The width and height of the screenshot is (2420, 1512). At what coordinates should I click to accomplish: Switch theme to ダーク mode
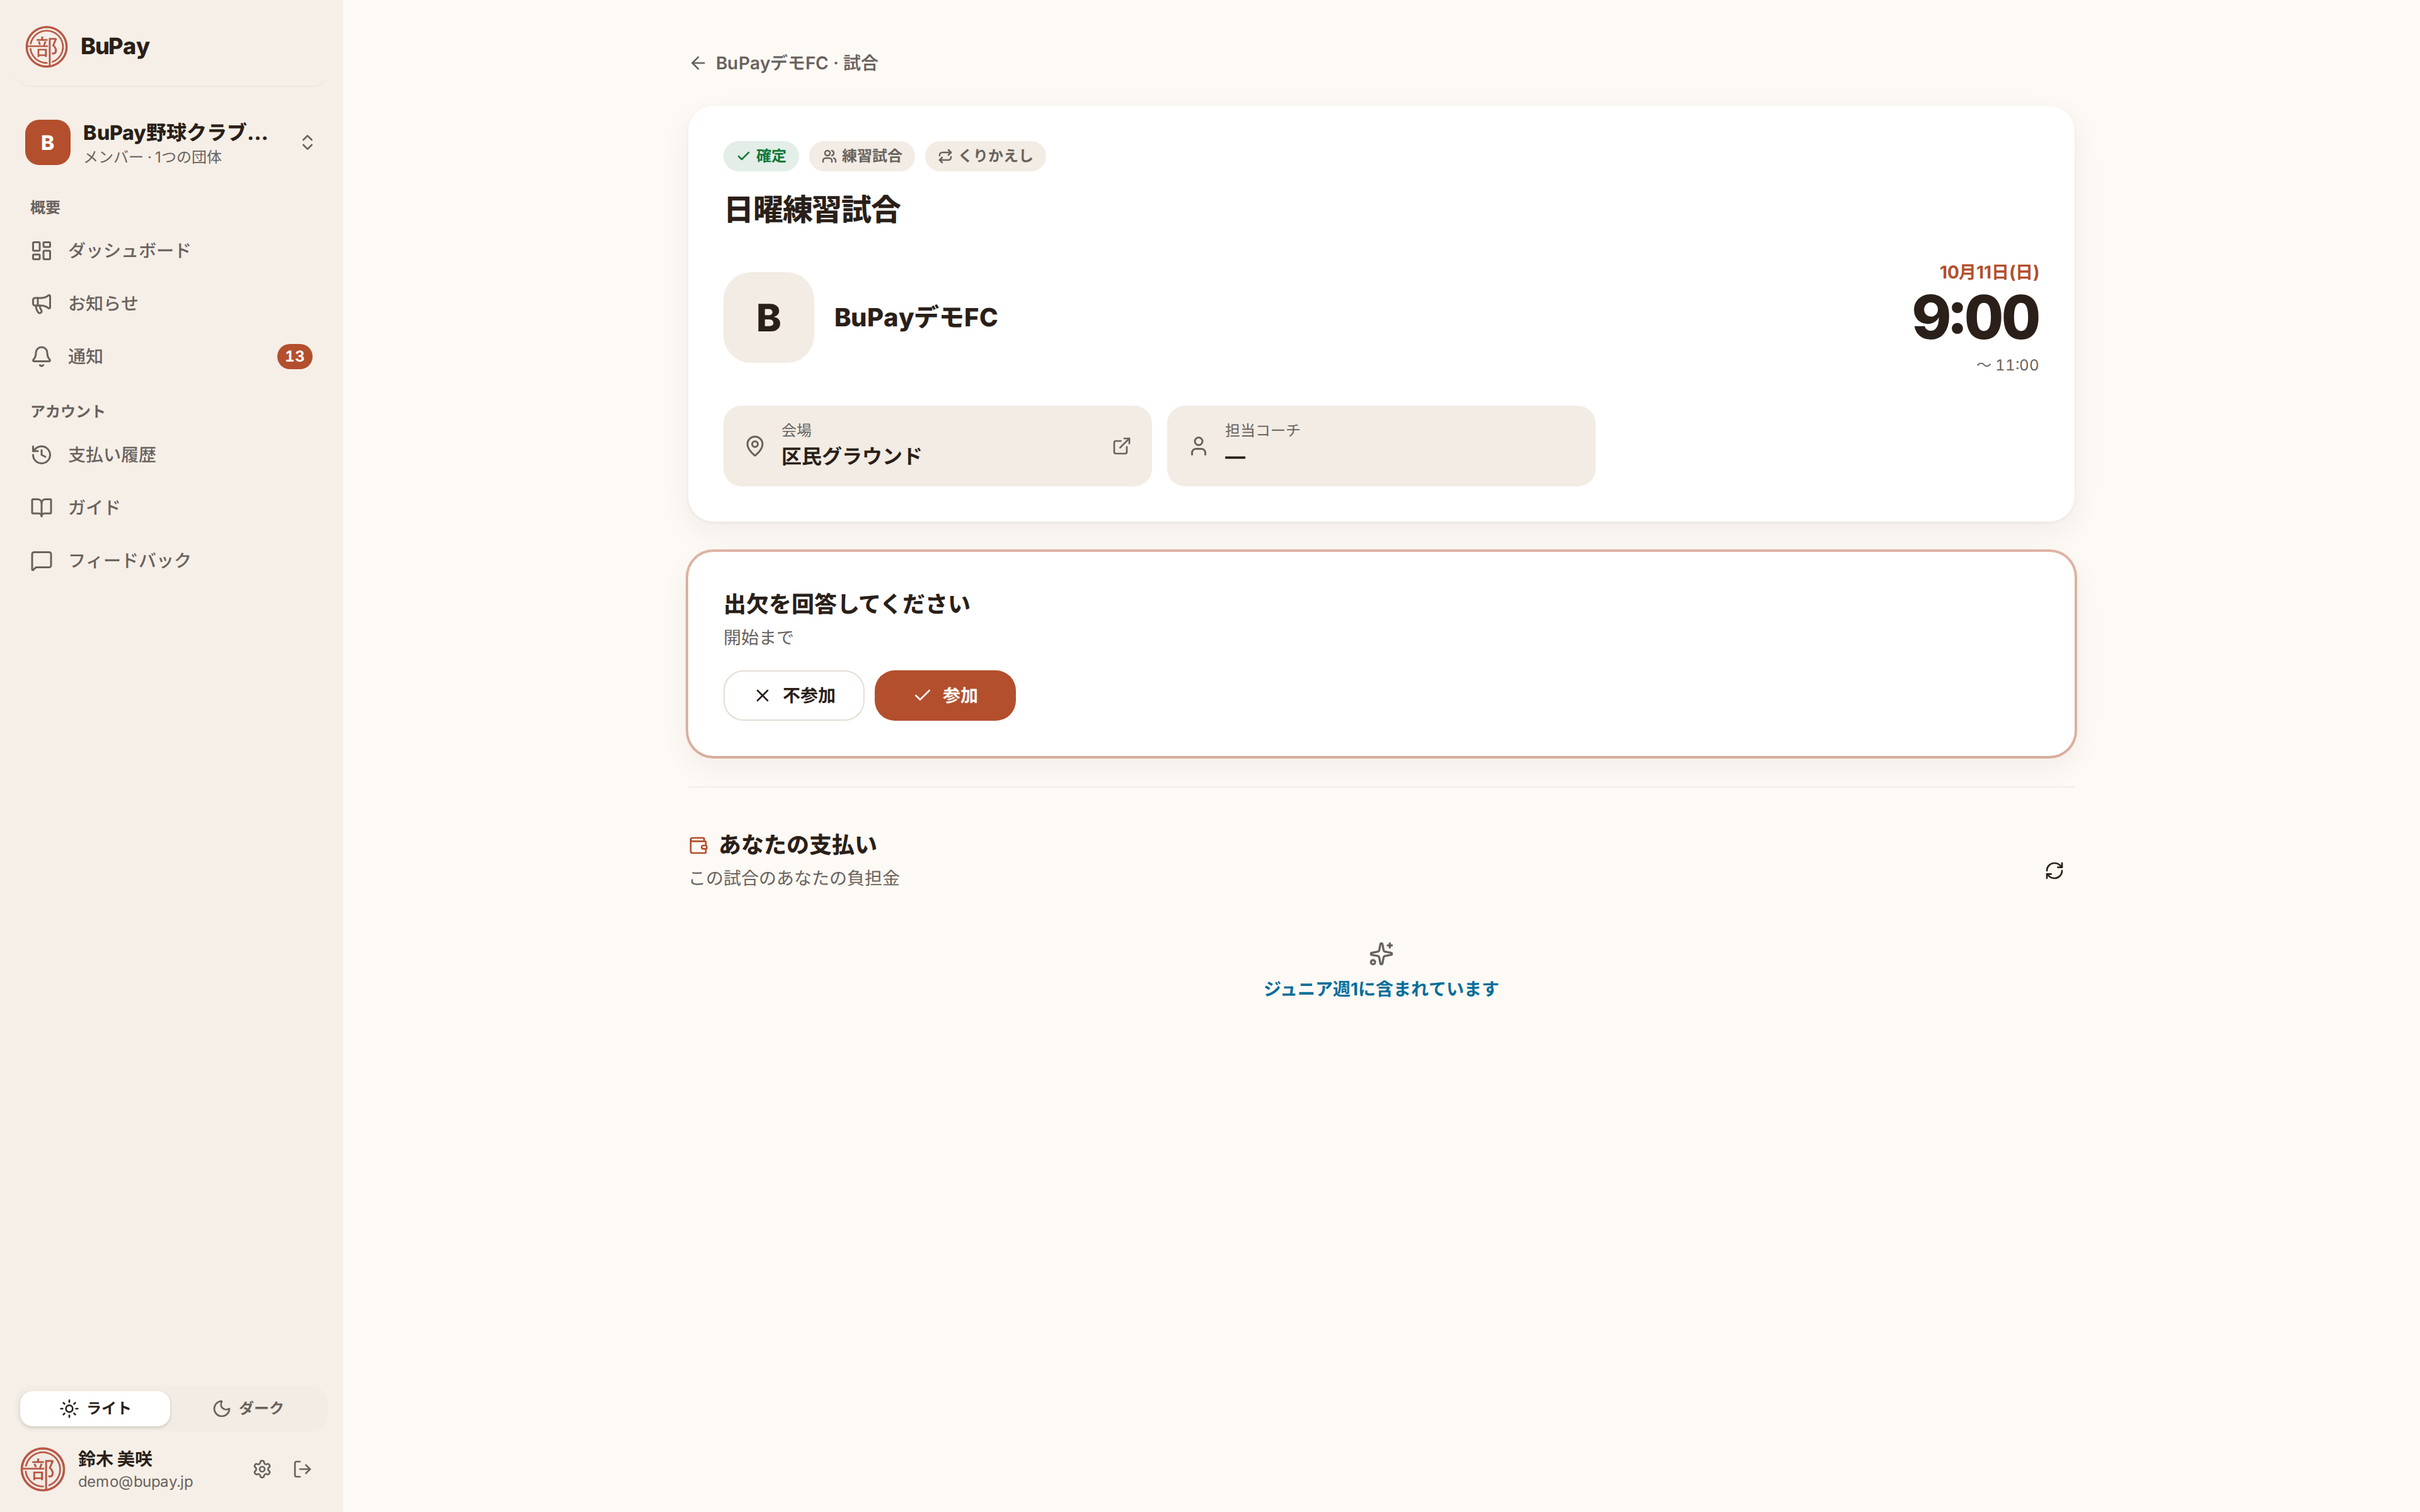tap(248, 1408)
